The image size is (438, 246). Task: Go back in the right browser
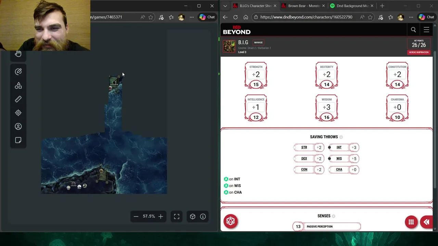[225, 17]
